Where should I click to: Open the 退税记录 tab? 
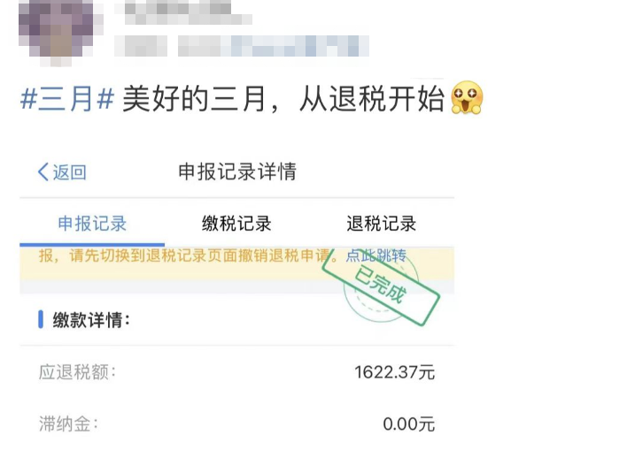pyautogui.click(x=381, y=223)
